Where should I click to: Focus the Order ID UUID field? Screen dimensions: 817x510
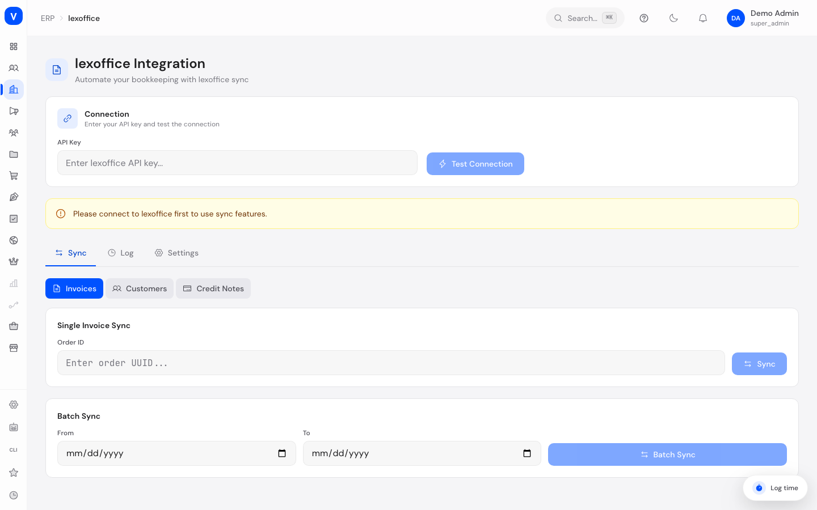pos(391,363)
